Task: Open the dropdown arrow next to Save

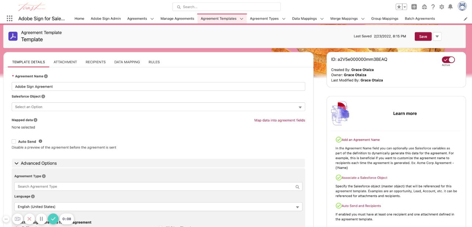Action: click(437, 36)
